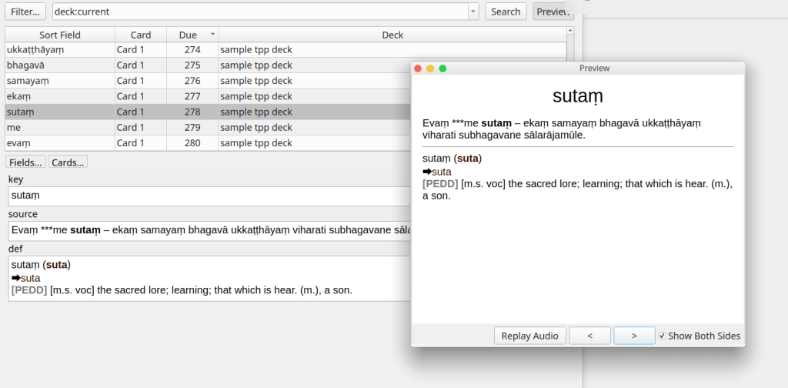
Task: Click the green maximize dot on Preview
Action: (x=442, y=69)
